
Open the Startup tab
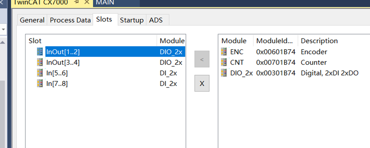(x=132, y=20)
